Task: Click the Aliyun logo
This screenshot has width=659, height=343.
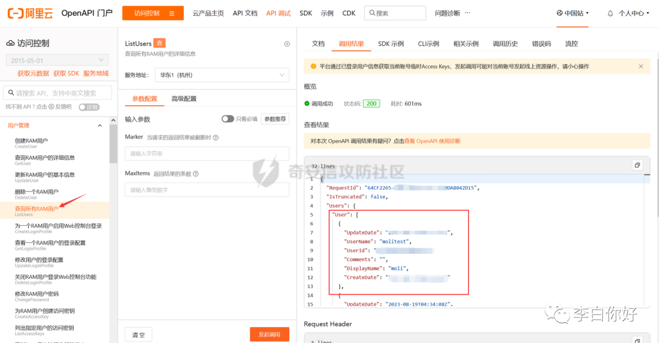Action: click(31, 13)
